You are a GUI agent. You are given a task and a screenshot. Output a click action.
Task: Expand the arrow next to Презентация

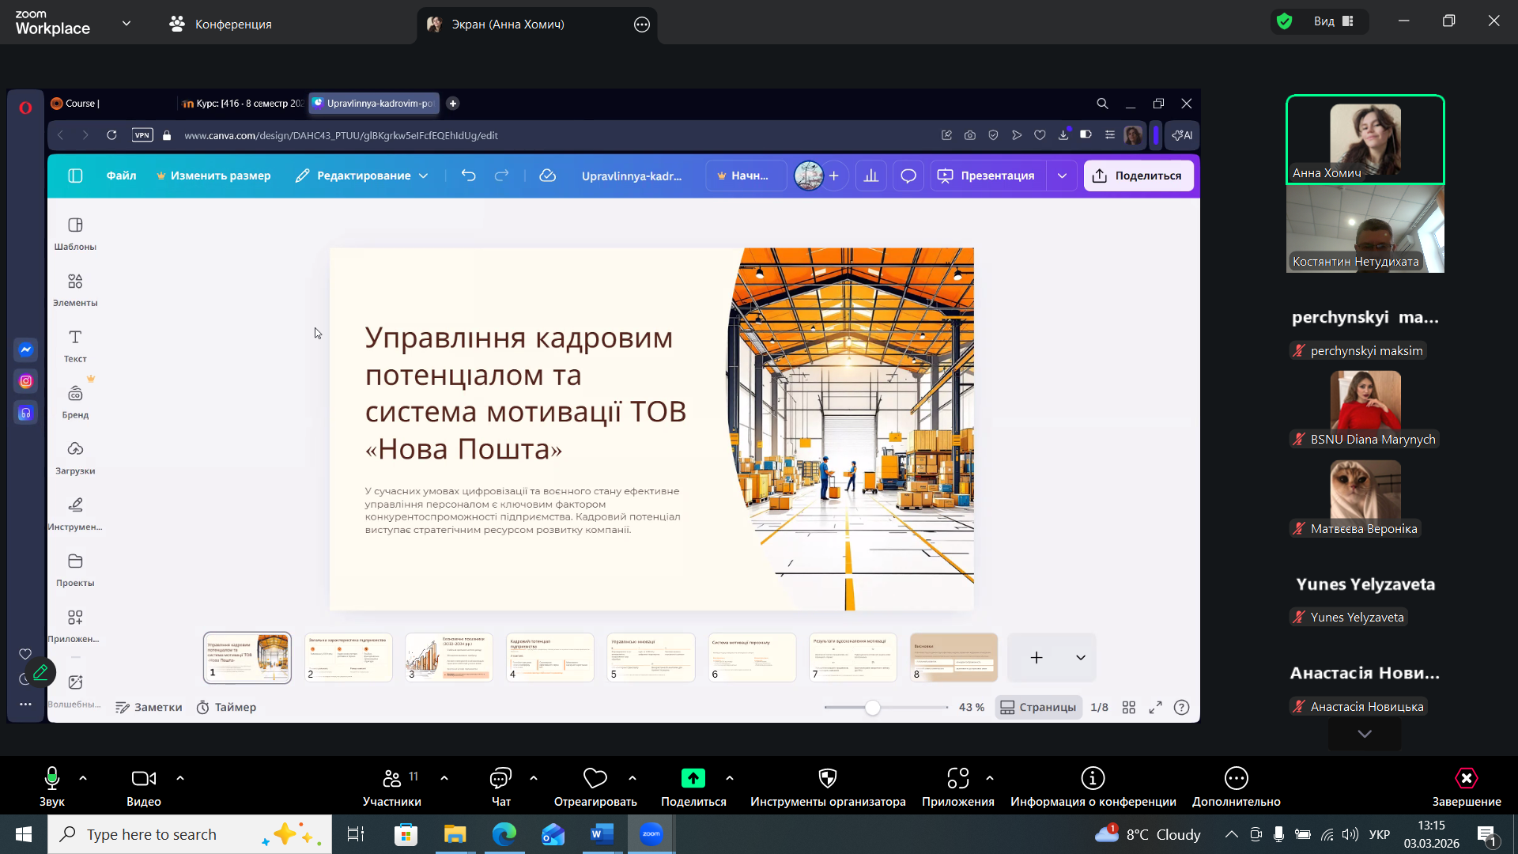click(x=1062, y=176)
